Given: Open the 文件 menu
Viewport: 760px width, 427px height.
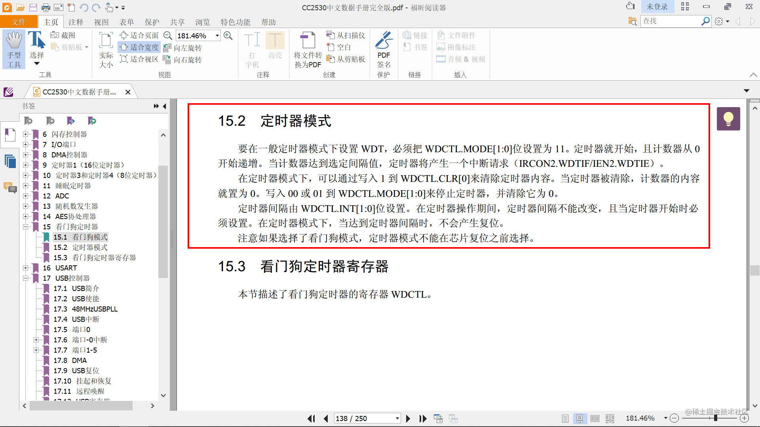Looking at the screenshot, I should pos(19,22).
